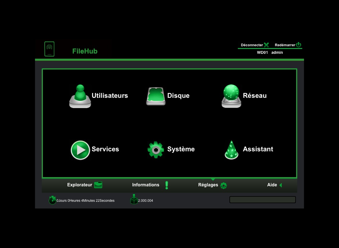Open the Réseau globe icon
339x248 pixels.
tap(231, 96)
